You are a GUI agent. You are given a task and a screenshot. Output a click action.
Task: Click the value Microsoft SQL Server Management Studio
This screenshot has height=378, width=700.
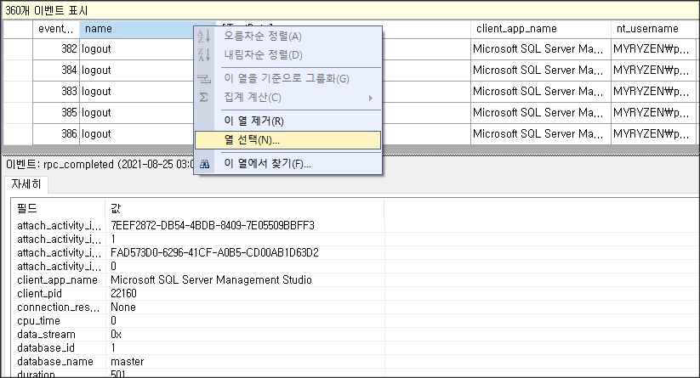tap(211, 280)
